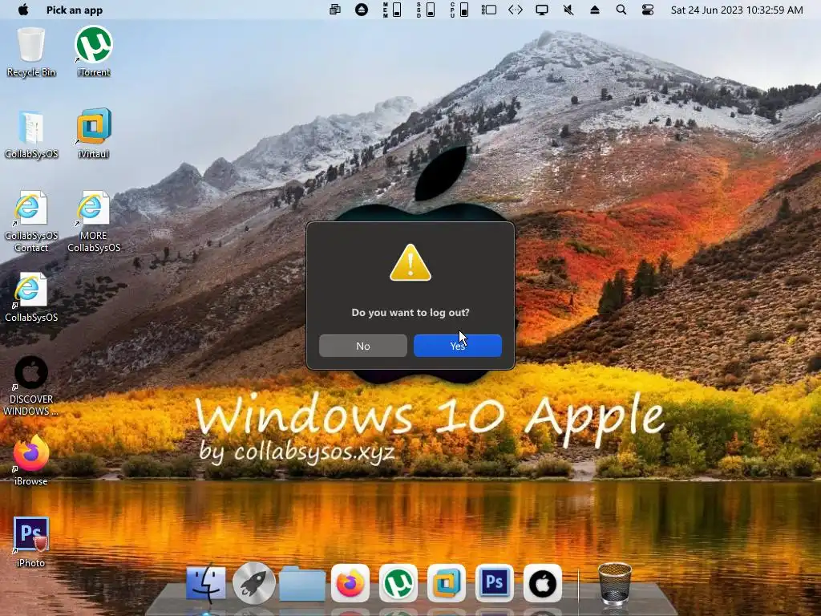Screen dimensions: 821x616
Task: Check the CPU usage indicator
Action: 459,10
